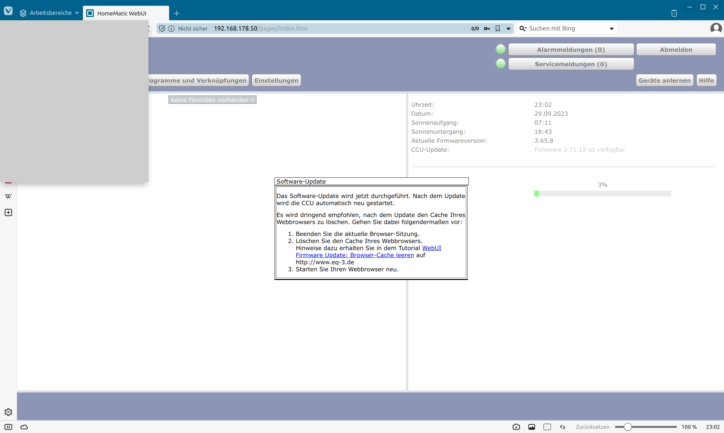724x433 pixels.
Task: Open the Einstellungen menu
Action: pos(276,80)
